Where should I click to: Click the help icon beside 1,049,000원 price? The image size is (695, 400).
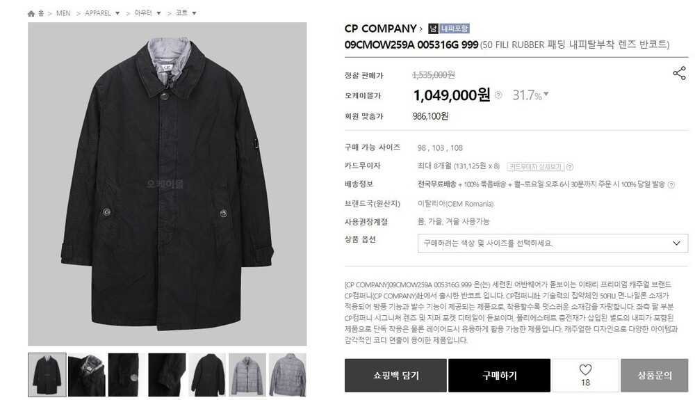pyautogui.click(x=498, y=95)
